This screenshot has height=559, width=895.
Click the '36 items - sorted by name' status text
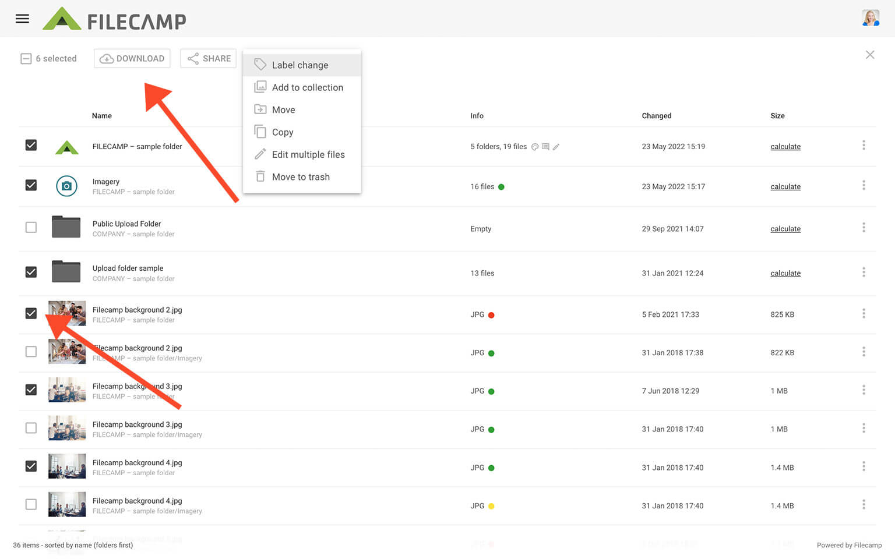tap(73, 545)
